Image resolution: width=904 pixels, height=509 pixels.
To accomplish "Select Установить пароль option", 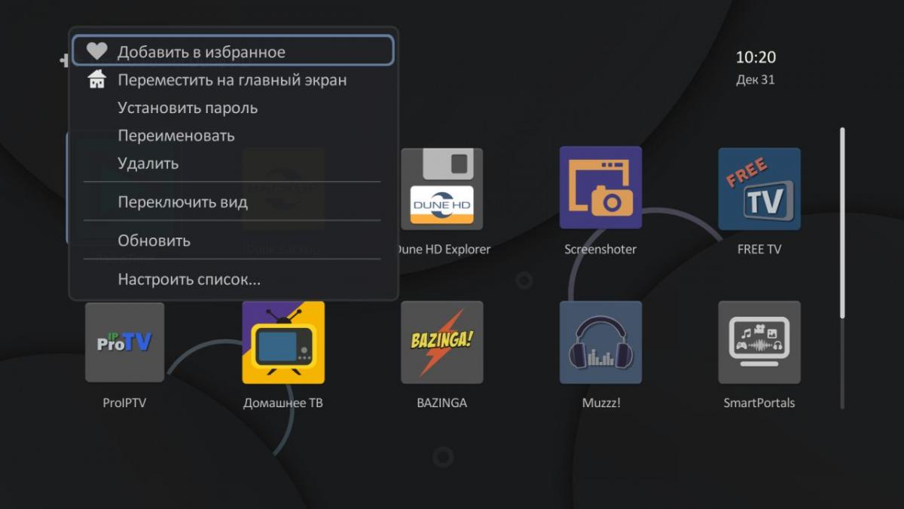I will [x=233, y=108].
